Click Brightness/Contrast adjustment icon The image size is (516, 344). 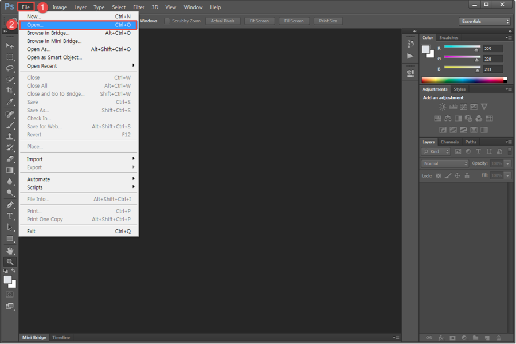[x=442, y=107]
